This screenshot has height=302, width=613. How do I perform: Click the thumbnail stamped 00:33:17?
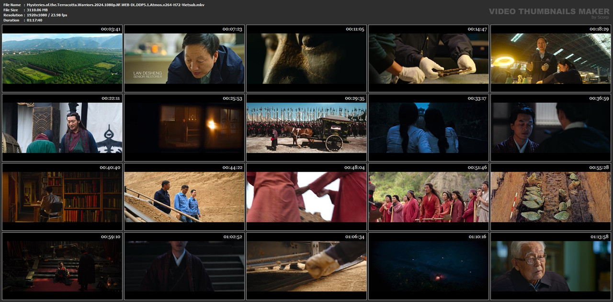pyautogui.click(x=429, y=128)
